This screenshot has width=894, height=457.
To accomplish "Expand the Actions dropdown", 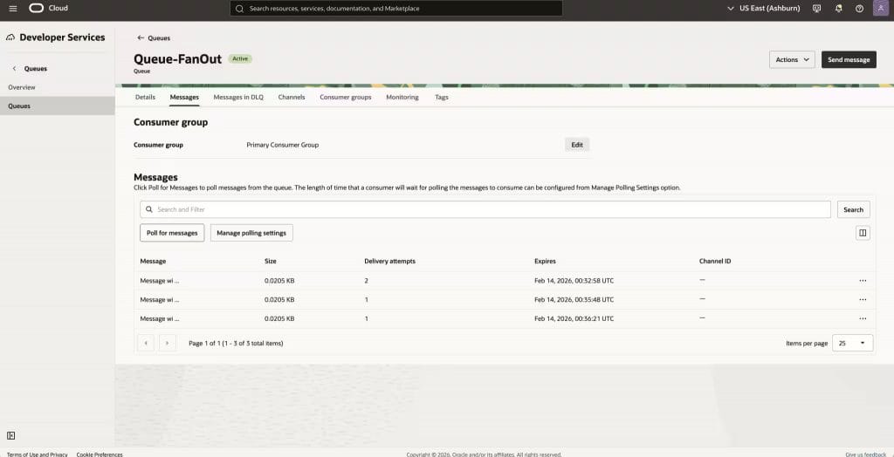I will (792, 59).
